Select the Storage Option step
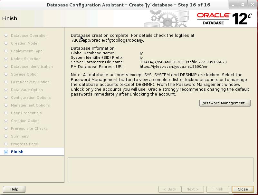 pyautogui.click(x=25, y=74)
